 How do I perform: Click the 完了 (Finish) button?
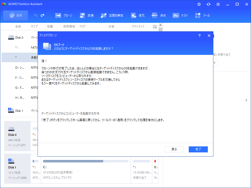pos(198,149)
